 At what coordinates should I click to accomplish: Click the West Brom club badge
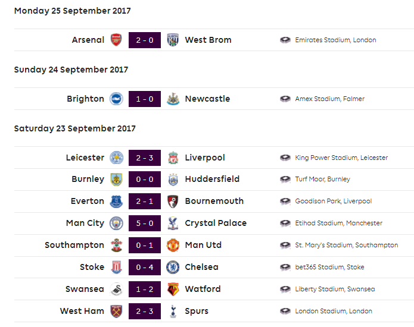click(173, 40)
